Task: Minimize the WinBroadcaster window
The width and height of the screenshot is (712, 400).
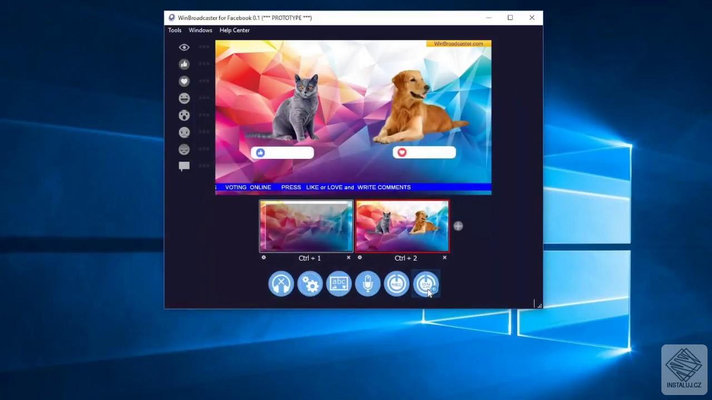Action: [x=489, y=18]
